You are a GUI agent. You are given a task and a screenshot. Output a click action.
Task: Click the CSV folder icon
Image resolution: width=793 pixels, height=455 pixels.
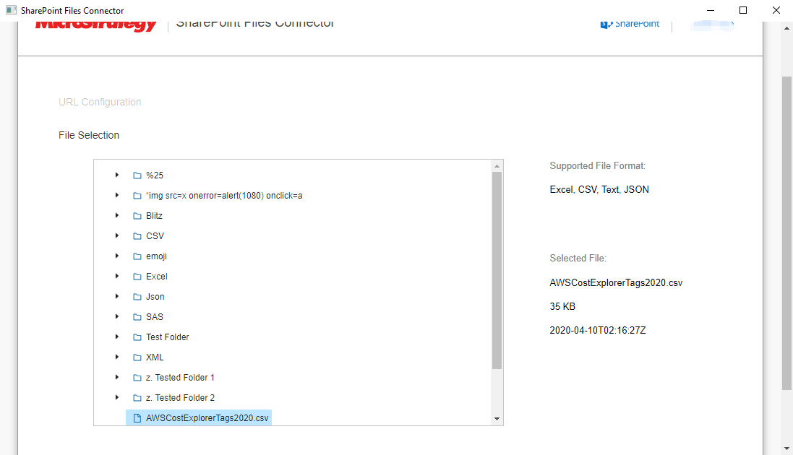(137, 236)
